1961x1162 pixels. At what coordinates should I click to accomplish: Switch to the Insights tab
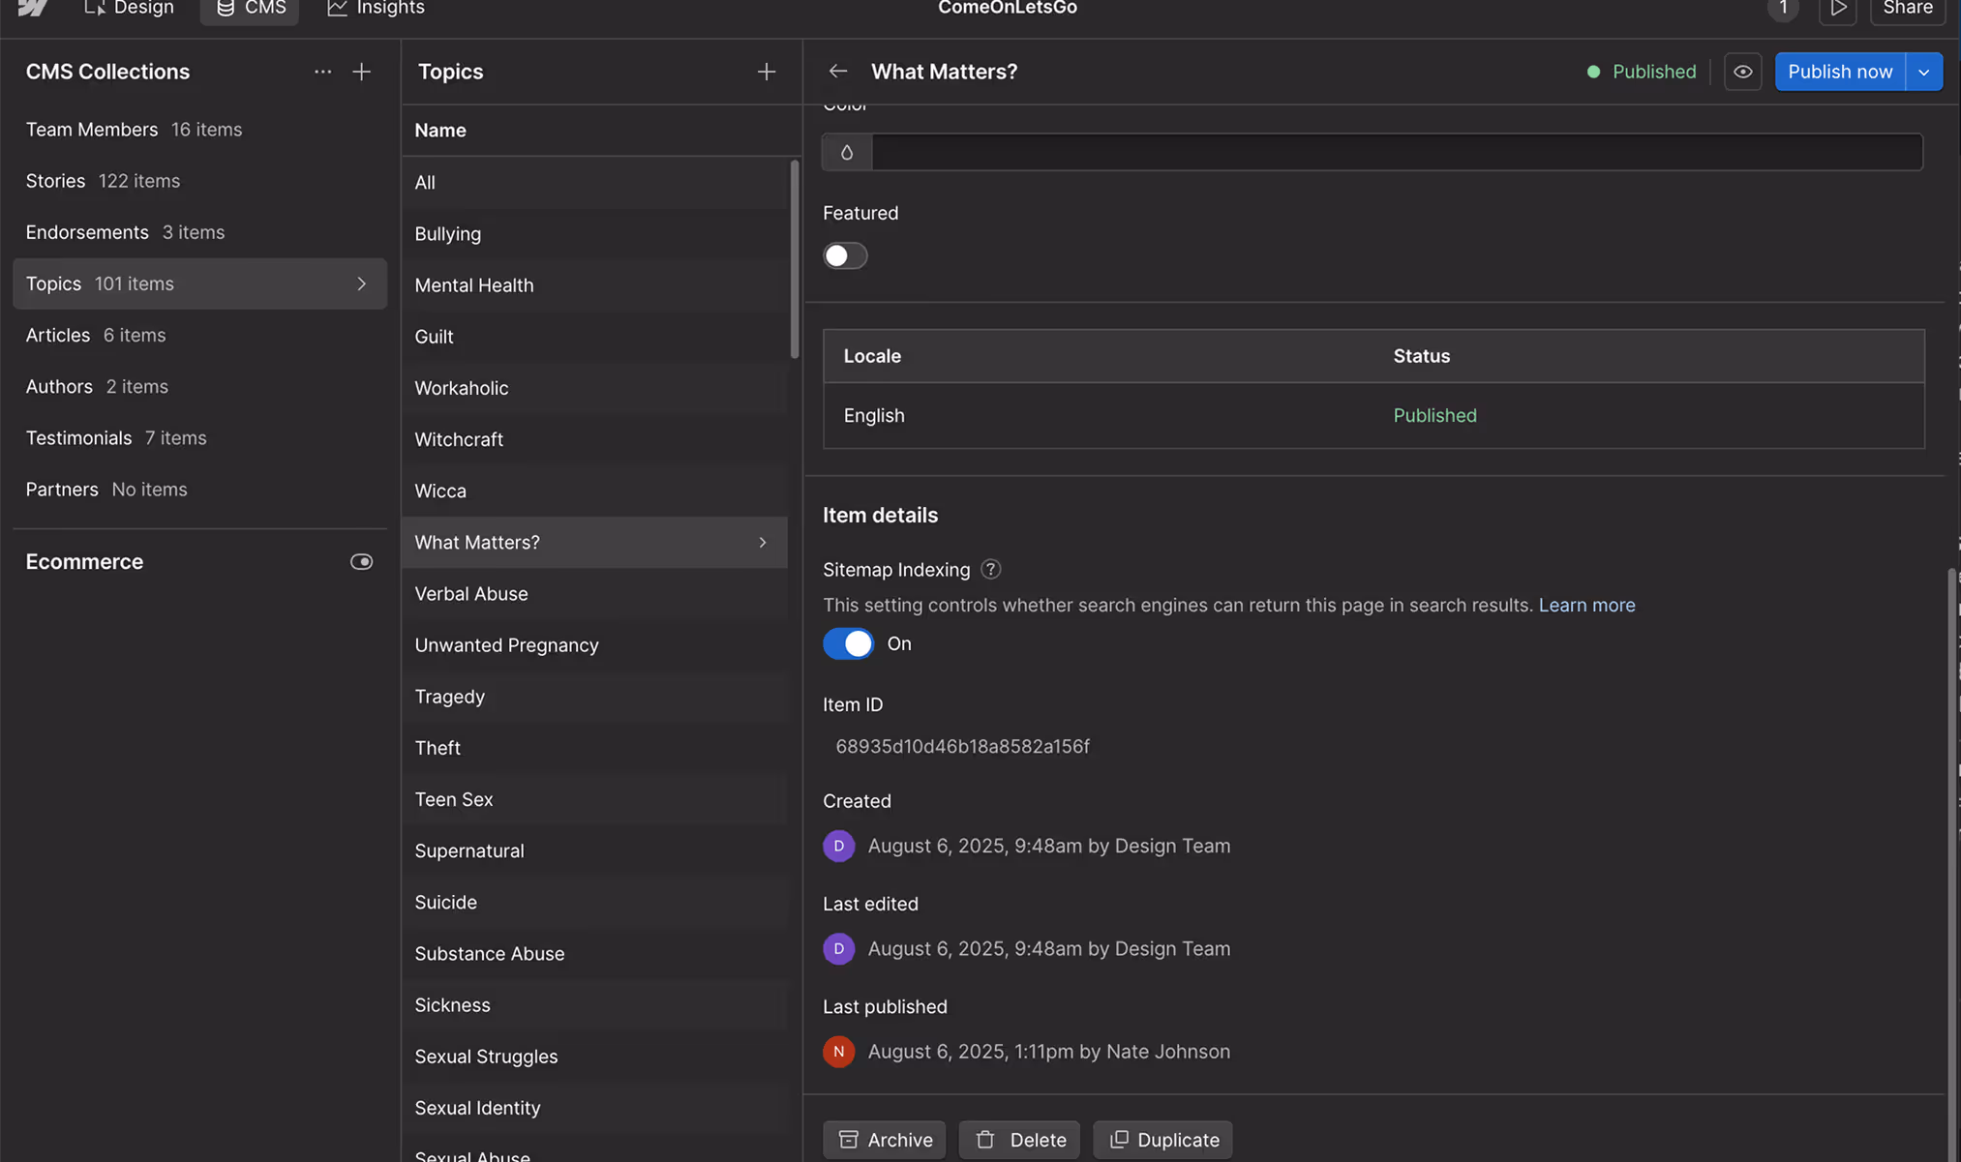click(x=376, y=9)
